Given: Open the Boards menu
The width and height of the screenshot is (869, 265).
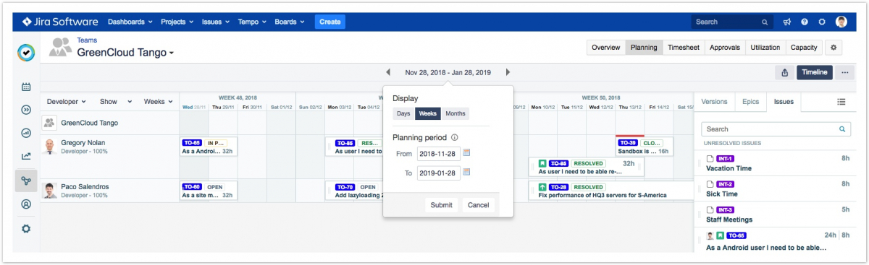Looking at the screenshot, I should pyautogui.click(x=289, y=22).
